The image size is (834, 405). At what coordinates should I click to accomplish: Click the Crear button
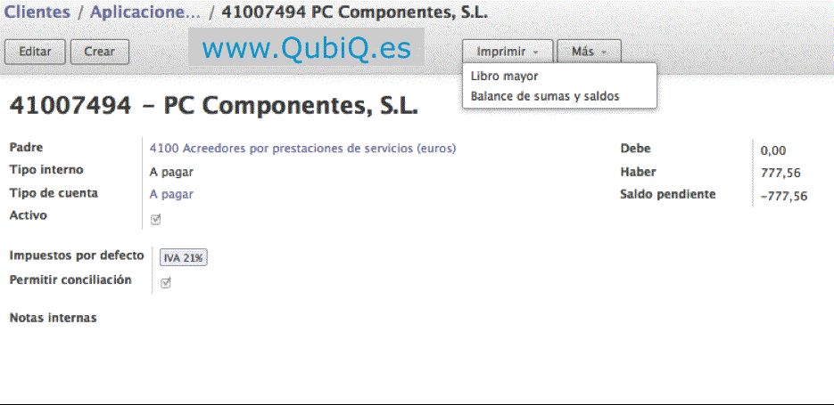(99, 52)
